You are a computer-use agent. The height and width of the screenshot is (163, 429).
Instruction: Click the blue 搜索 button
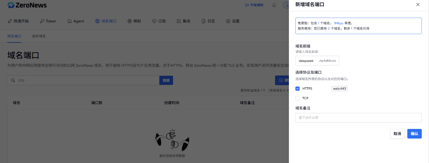pos(166,80)
